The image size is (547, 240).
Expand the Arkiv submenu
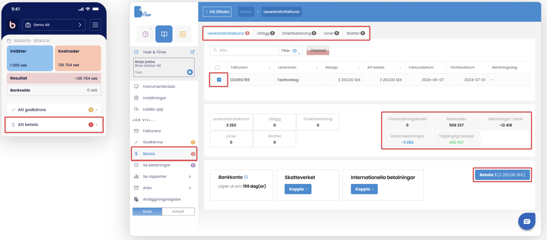point(190,188)
